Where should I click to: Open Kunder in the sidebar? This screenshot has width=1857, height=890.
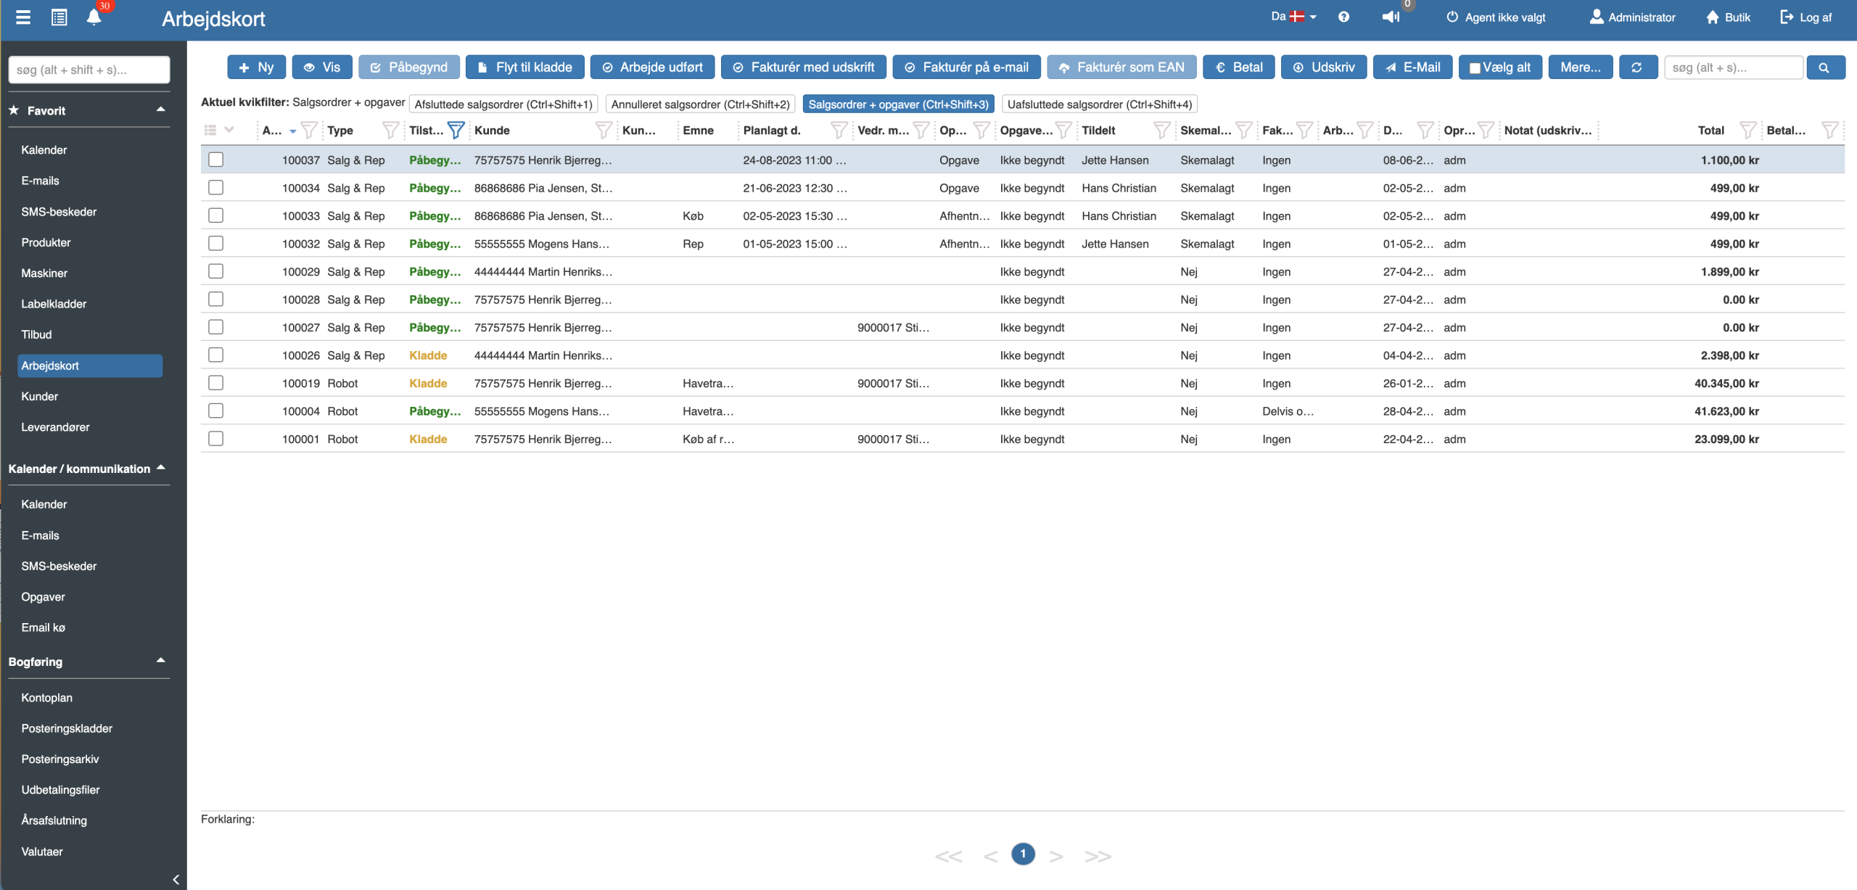tap(39, 396)
